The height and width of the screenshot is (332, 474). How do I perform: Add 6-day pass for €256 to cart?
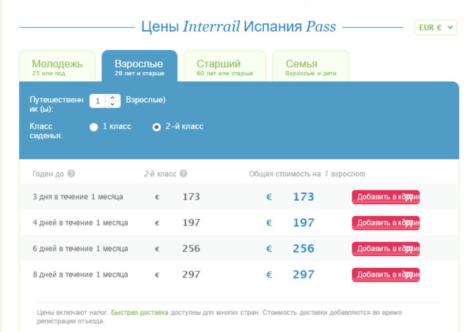coord(386,249)
